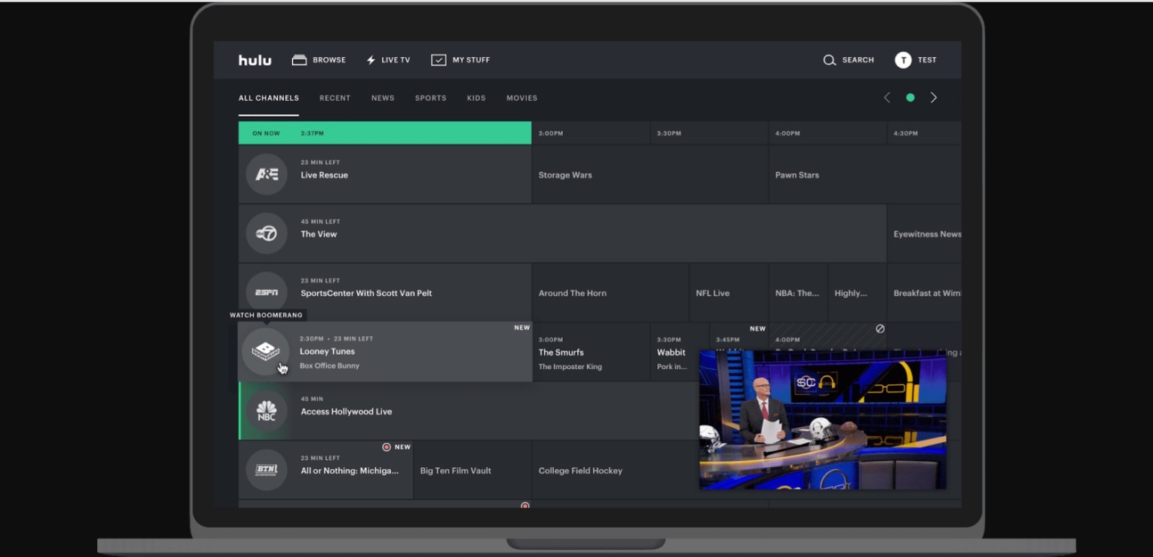Click the green current-time dot indicator

(910, 97)
